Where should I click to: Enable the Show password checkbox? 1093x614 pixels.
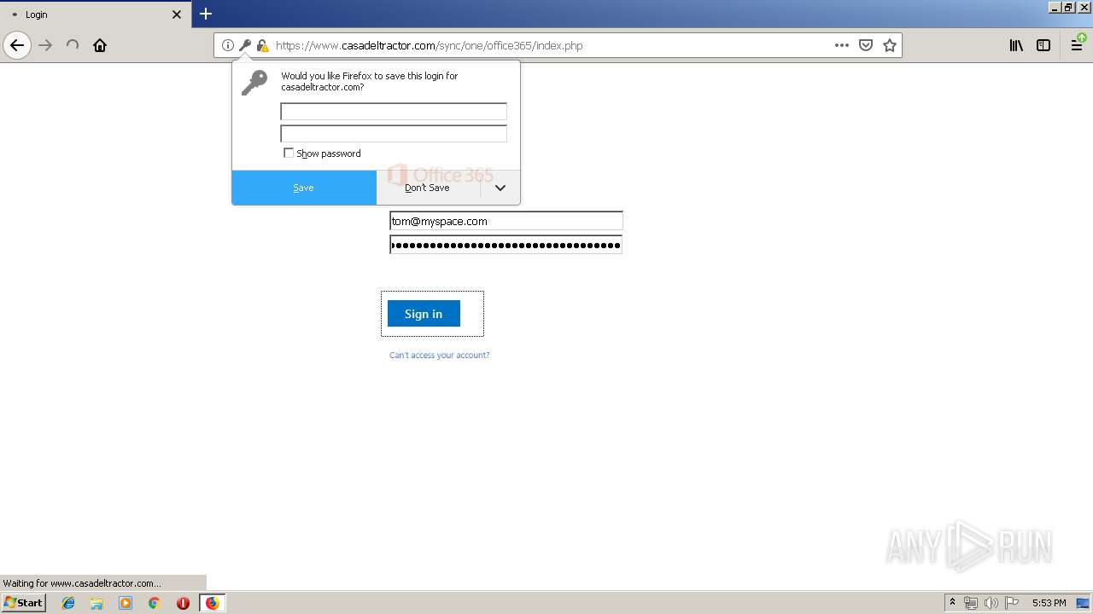[289, 153]
